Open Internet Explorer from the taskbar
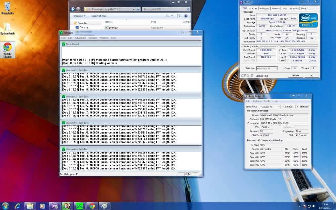The image size is (336, 210). point(18,206)
